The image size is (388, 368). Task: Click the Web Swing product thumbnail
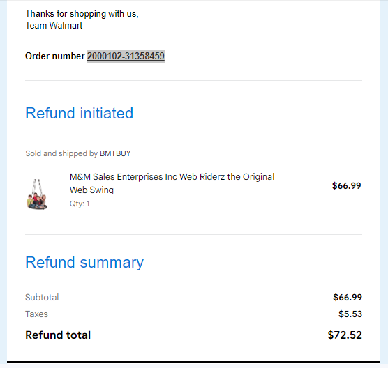37,194
